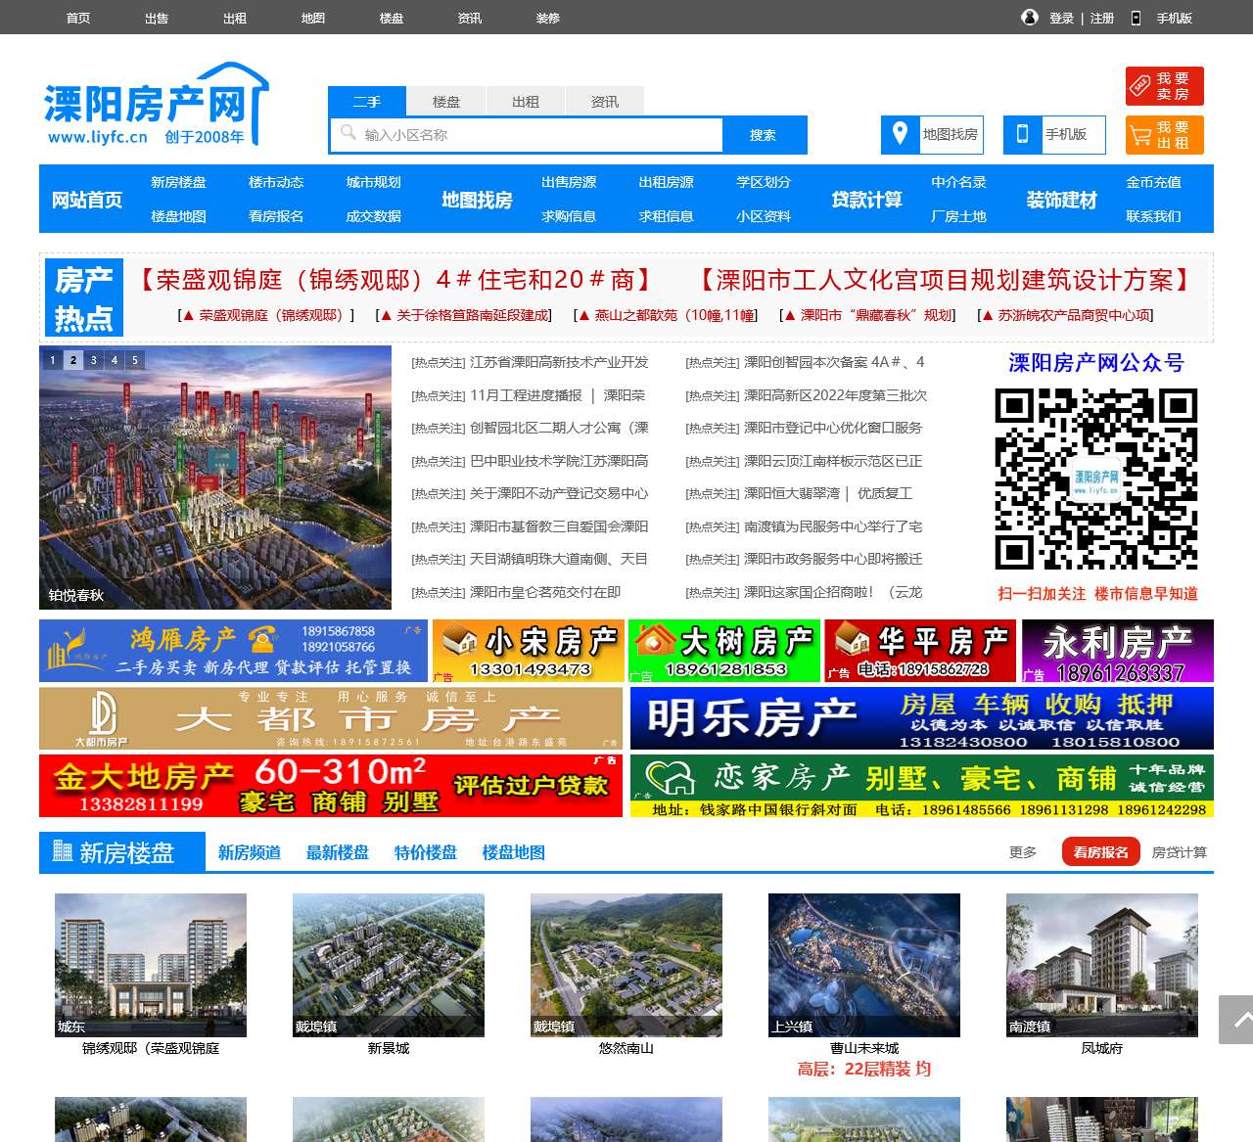Open 地图 in top menu bar
This screenshot has width=1253, height=1142.
coord(313,18)
